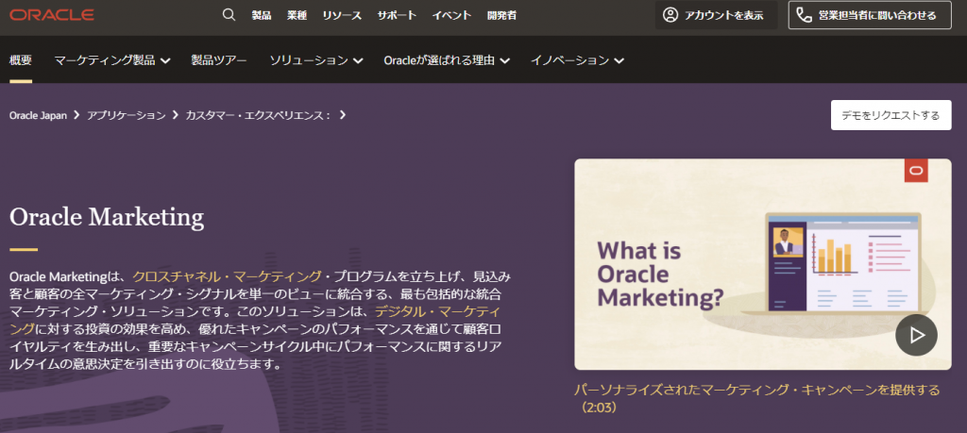Screen dimensions: 967x433
Task: Expand the ソリューション dropdown
Action: (x=315, y=60)
